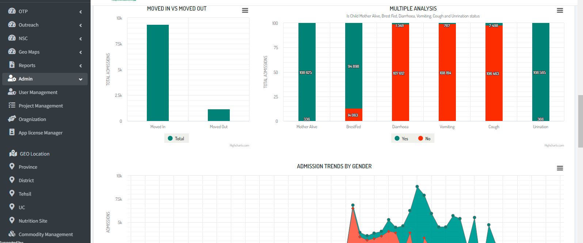
Task: Click the Geo Maps gauge icon
Action: click(x=12, y=51)
